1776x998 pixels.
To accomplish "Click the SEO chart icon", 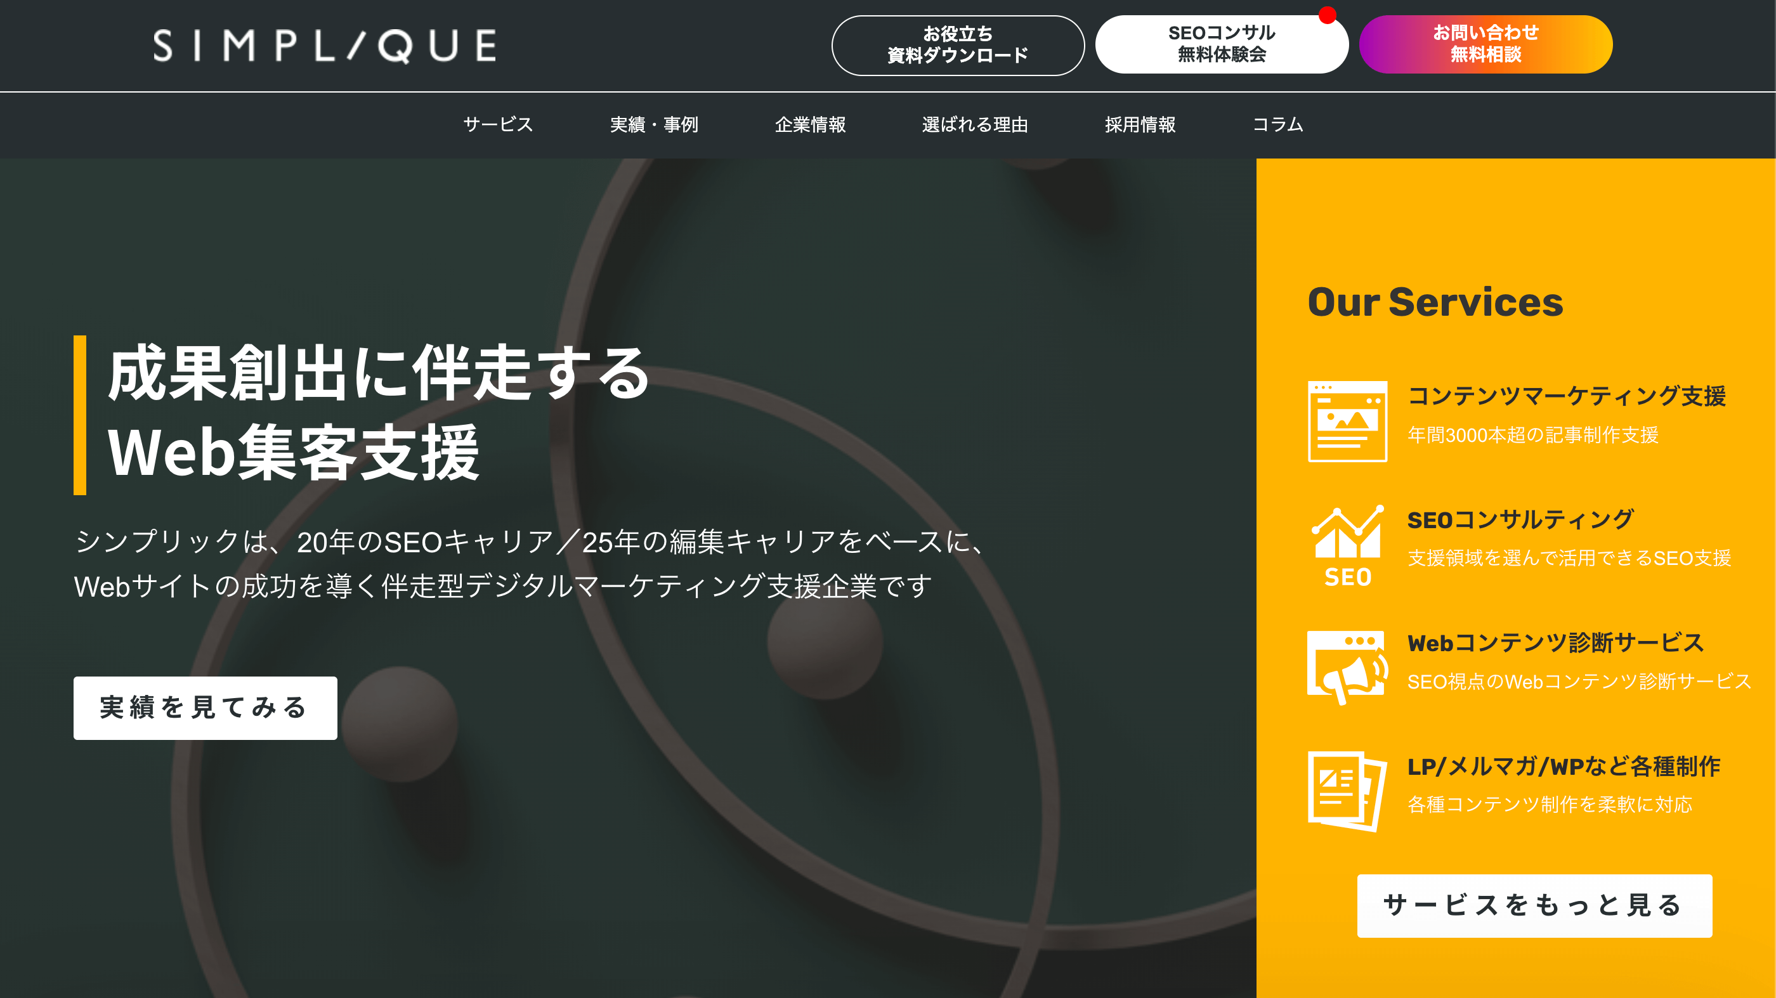I will pos(1347,545).
